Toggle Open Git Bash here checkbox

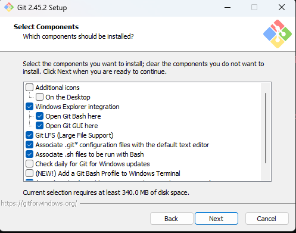pyautogui.click(x=39, y=116)
